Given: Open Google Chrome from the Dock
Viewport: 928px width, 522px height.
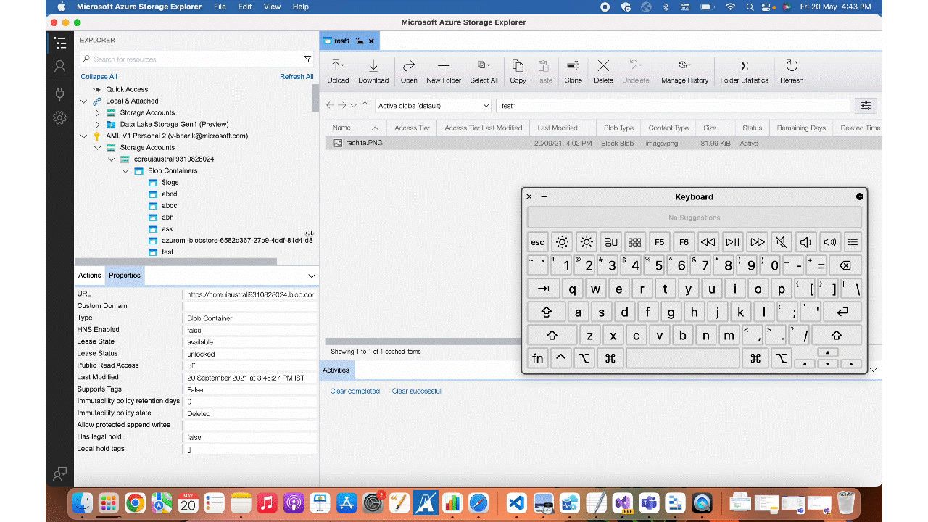Looking at the screenshot, I should pos(135,502).
